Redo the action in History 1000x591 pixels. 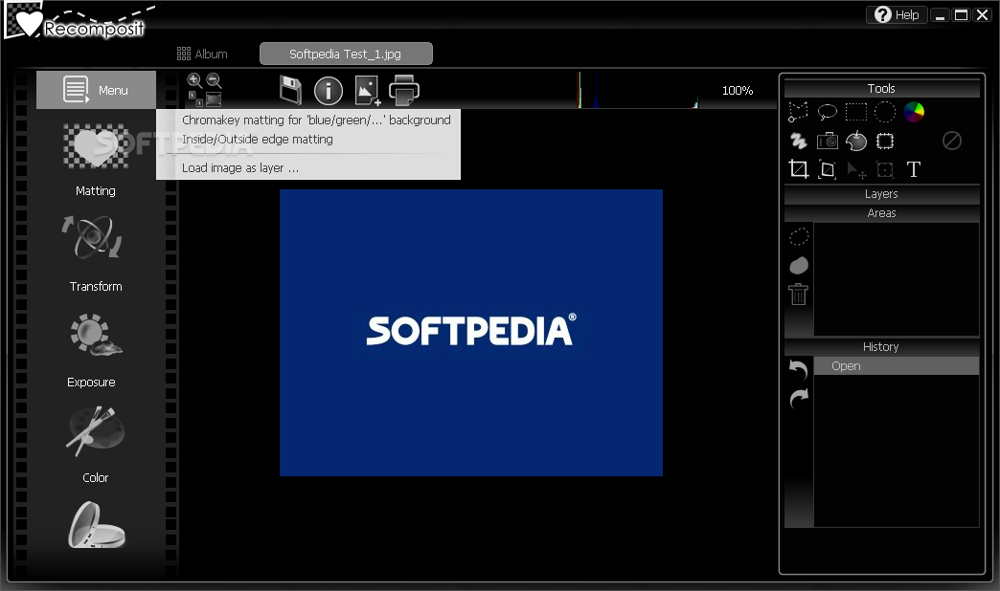click(799, 399)
